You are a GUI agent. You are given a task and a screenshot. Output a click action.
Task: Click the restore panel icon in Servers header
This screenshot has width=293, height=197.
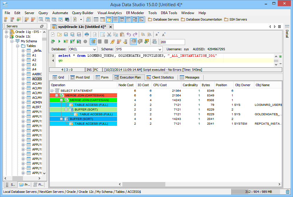coord(42,26)
